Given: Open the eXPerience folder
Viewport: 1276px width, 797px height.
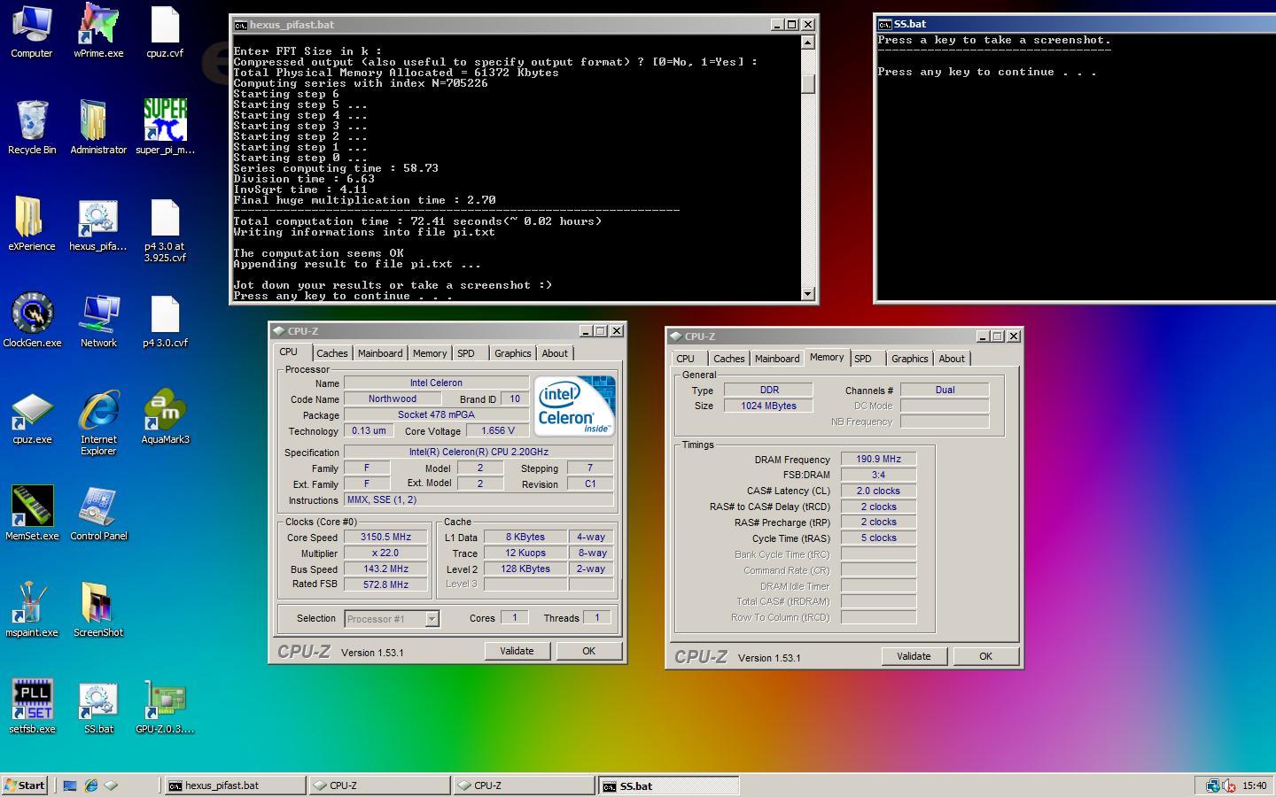Looking at the screenshot, I should 32,225.
